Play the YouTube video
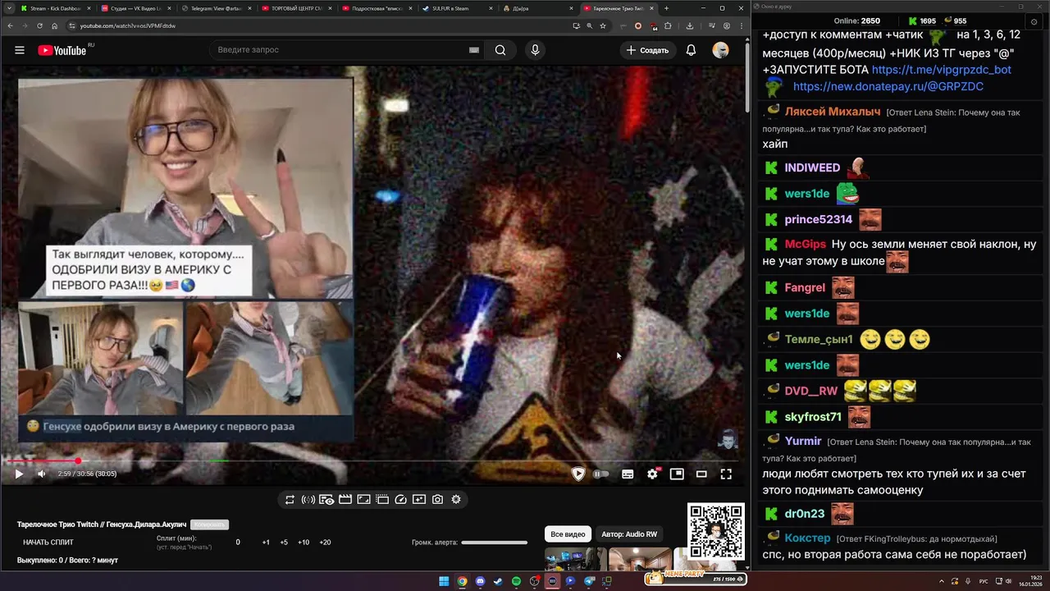The height and width of the screenshot is (591, 1050). click(19, 474)
